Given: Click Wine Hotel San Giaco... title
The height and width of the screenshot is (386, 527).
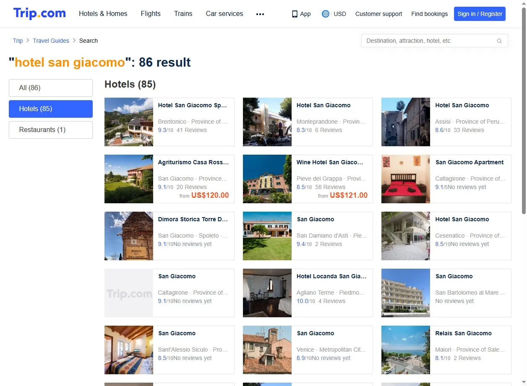Looking at the screenshot, I should point(330,163).
